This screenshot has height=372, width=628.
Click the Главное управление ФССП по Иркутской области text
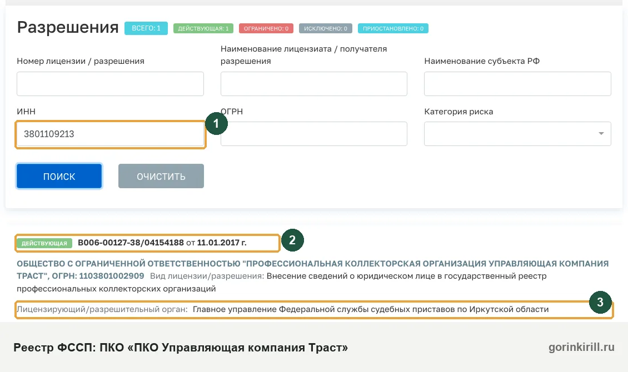click(371, 309)
